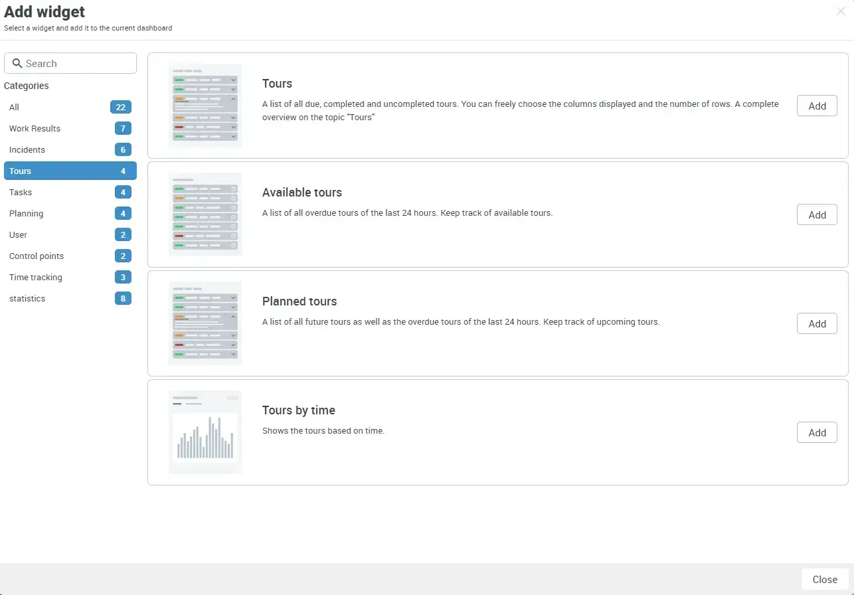Add the Available tours widget
854x595 pixels.
pyautogui.click(x=817, y=214)
